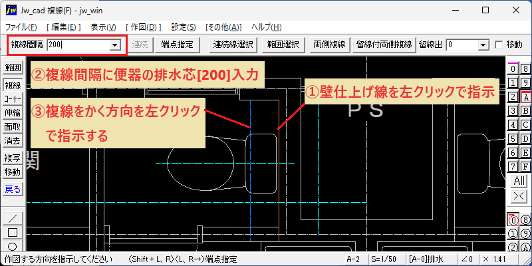This screenshot has width=532, height=266.
Task: Select layer 7 square button
Action: 513,167
